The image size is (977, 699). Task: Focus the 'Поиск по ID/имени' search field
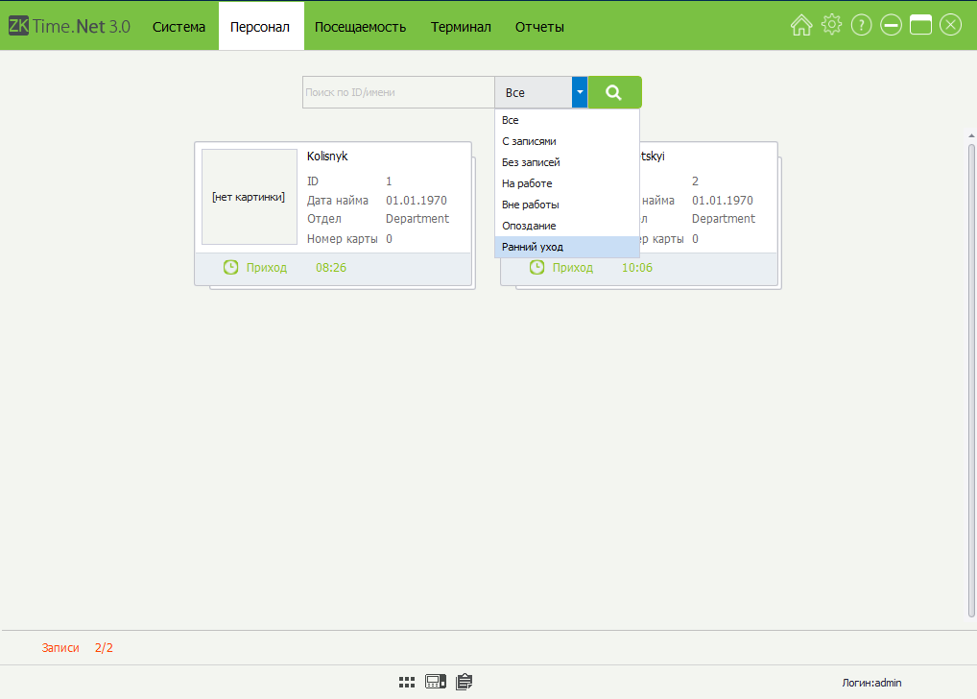point(399,92)
